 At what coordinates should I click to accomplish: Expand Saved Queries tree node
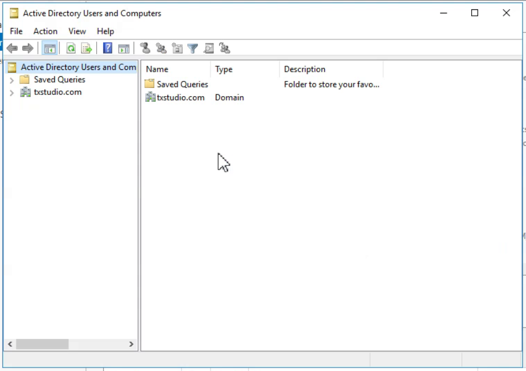coord(12,80)
